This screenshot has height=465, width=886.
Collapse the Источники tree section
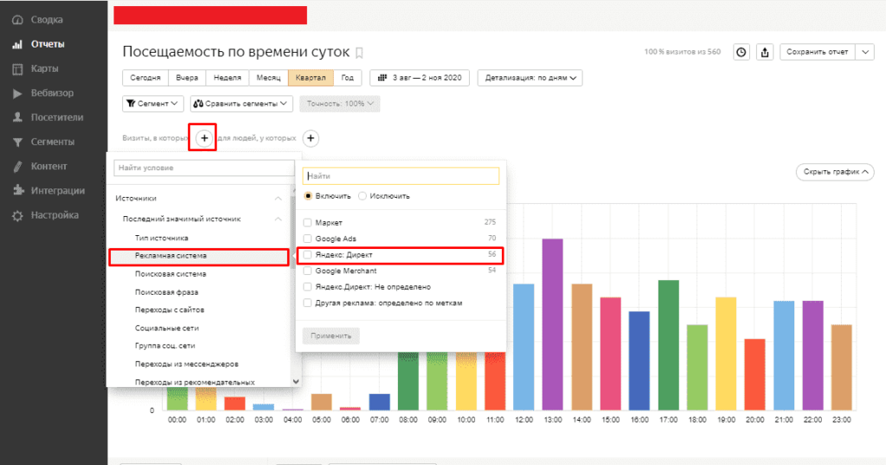(x=279, y=198)
